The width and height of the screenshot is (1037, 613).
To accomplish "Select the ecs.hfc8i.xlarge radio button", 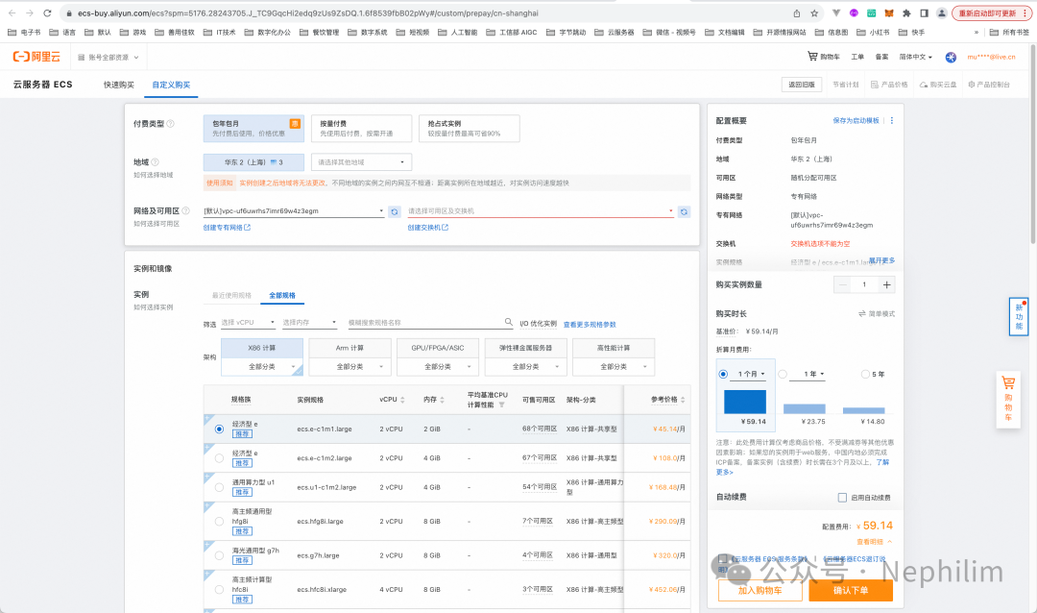I will pyautogui.click(x=219, y=589).
